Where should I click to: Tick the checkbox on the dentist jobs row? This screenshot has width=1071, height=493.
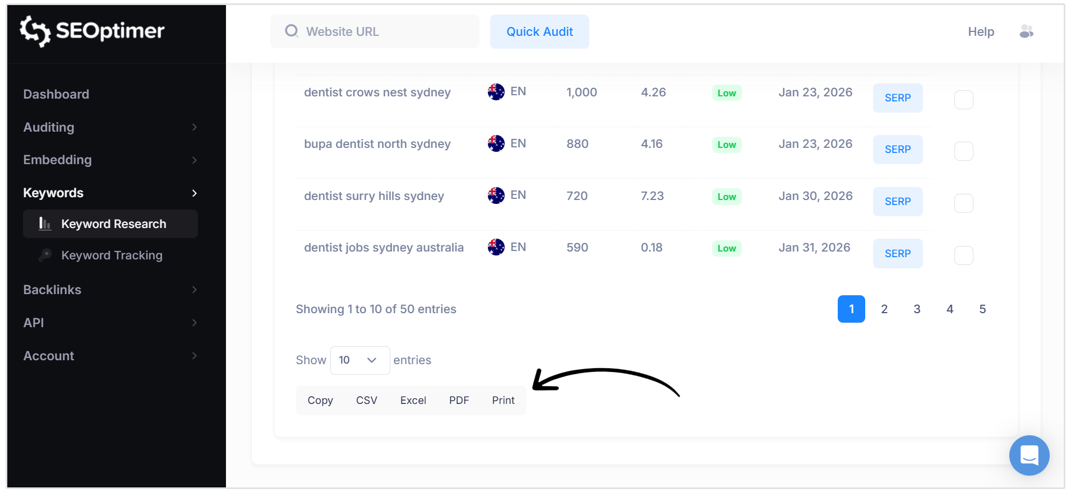pos(964,255)
